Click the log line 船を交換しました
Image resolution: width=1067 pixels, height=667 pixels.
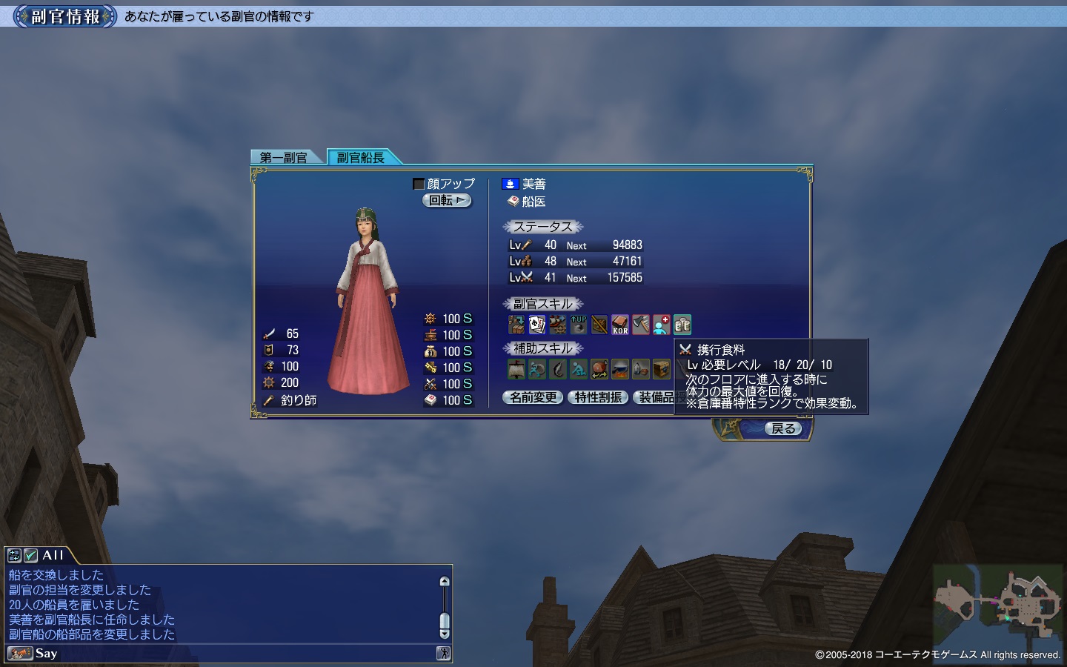click(56, 575)
